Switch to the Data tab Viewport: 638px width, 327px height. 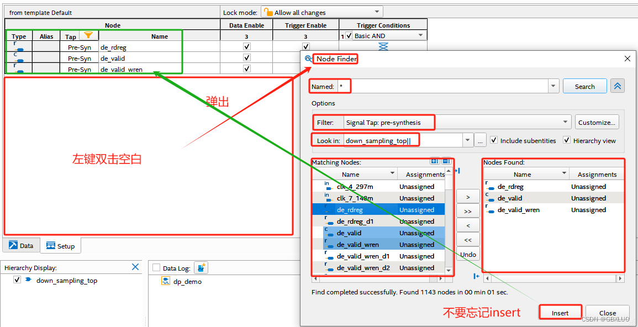coord(21,245)
